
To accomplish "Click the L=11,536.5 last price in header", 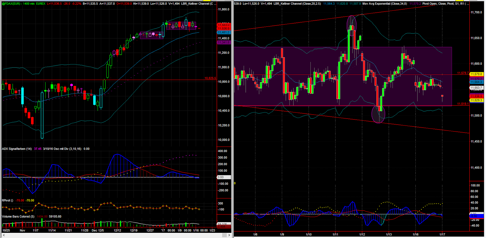I will [x=54, y=4].
